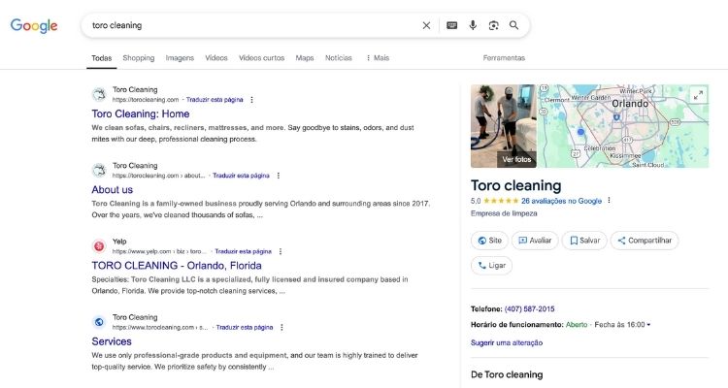Screen dimensions: 728x388
Task: Switch to the Imagens tab
Action: pyautogui.click(x=180, y=58)
